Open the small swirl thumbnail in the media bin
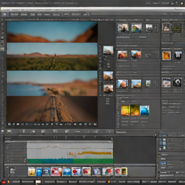185x185 pixels. point(148,83)
